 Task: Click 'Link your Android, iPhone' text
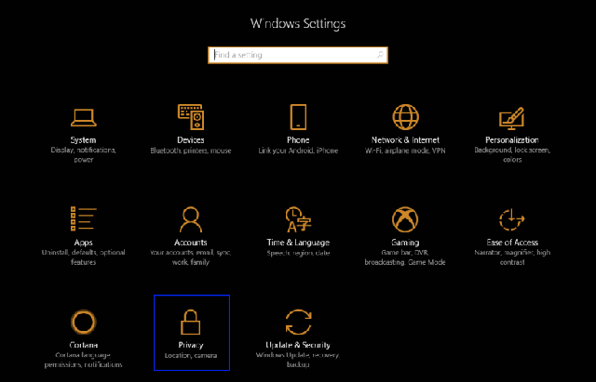coord(298,151)
